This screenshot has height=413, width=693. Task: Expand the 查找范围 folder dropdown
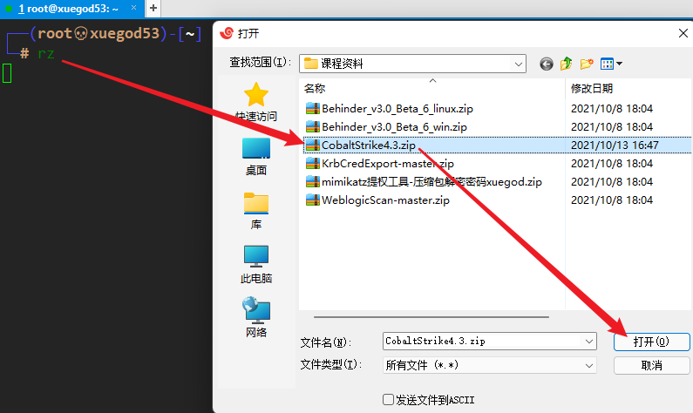[518, 64]
